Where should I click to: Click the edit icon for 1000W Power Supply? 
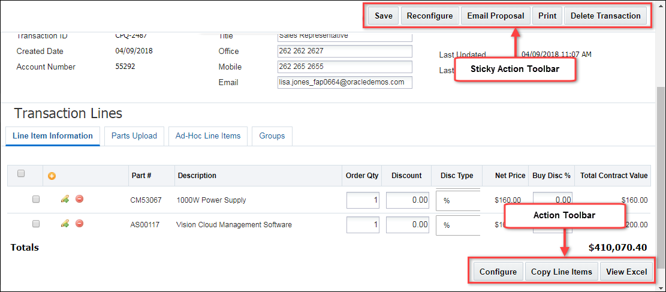(x=65, y=199)
